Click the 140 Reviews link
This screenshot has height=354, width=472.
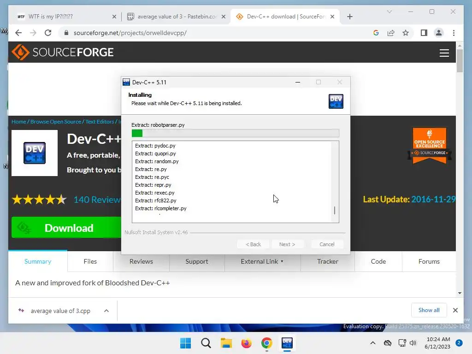pyautogui.click(x=97, y=200)
